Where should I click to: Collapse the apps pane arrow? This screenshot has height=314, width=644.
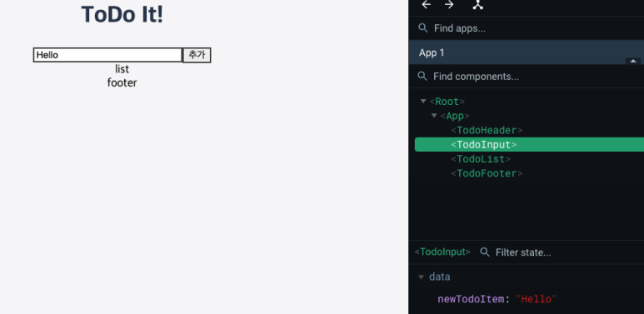(x=633, y=61)
